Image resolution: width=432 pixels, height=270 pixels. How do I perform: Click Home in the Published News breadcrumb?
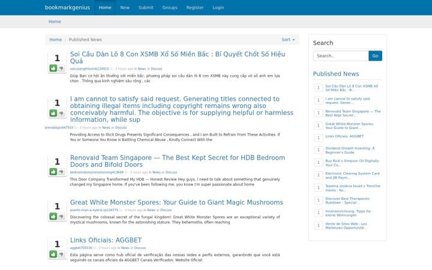[x=56, y=40]
